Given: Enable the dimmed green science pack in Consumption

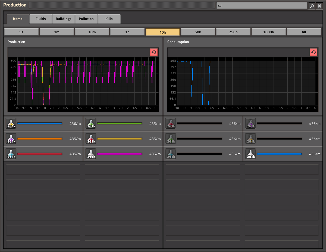Looking at the screenshot, I should pos(171,139).
